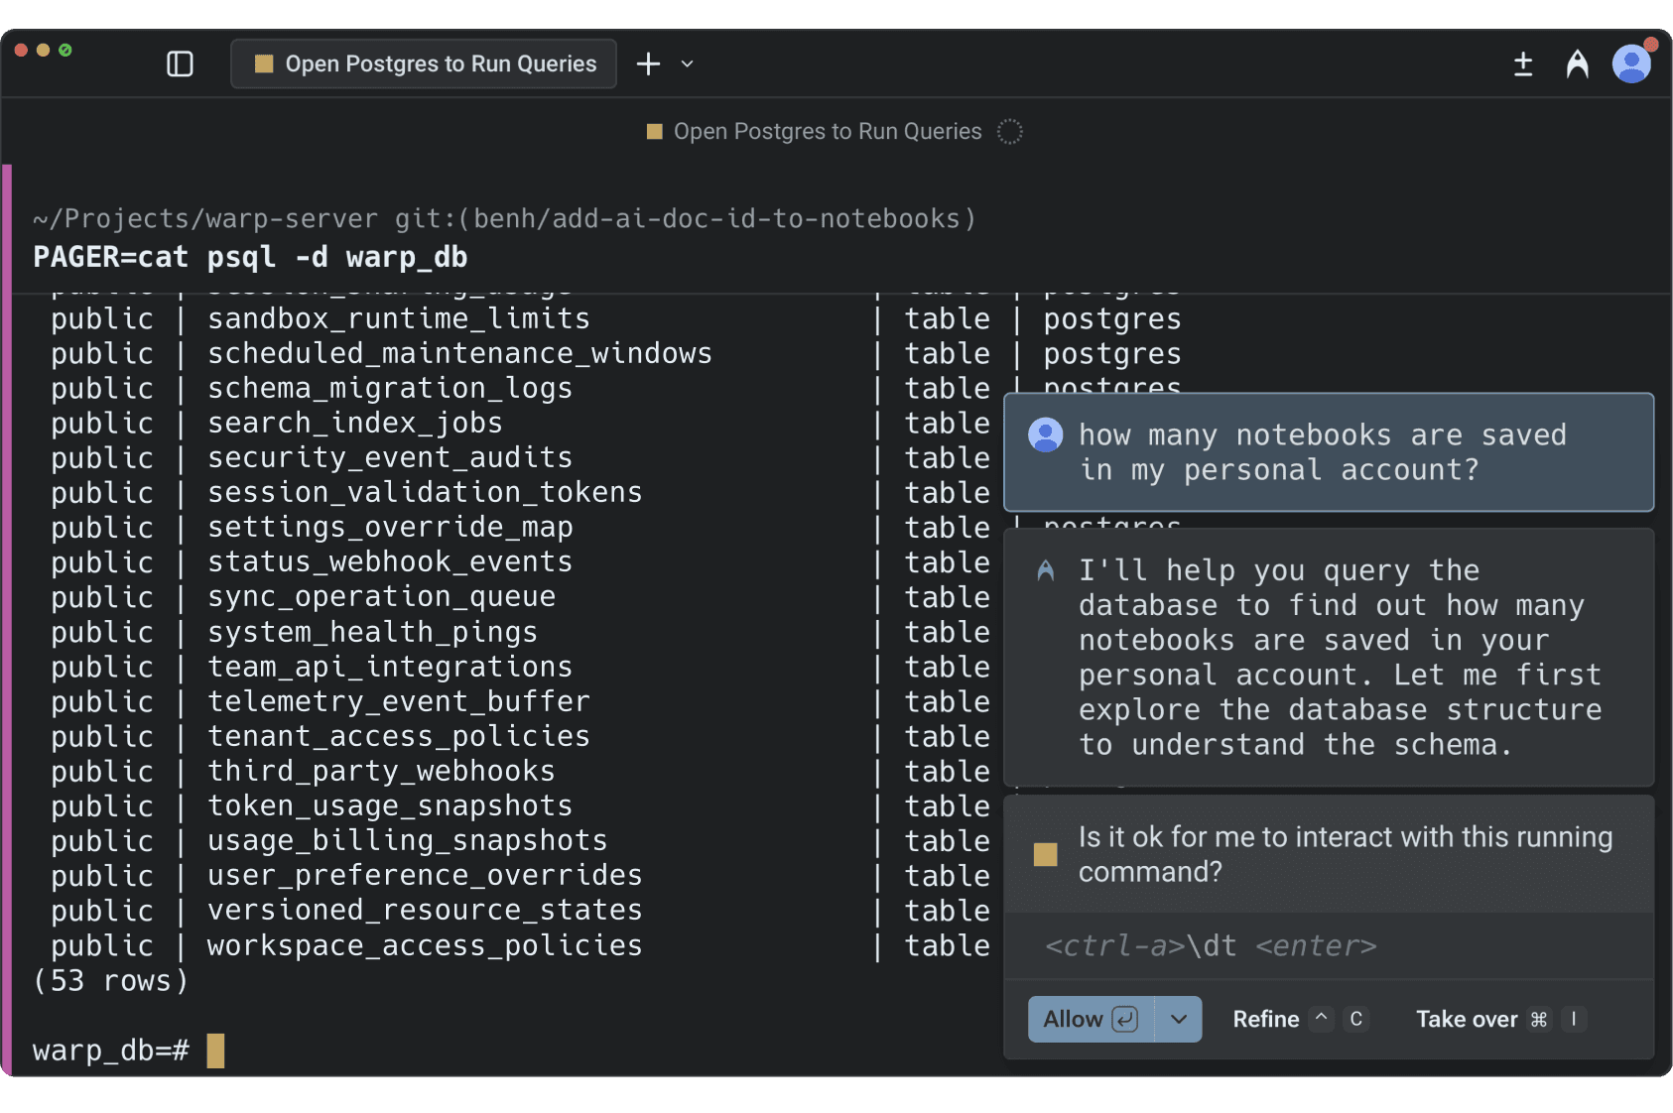Click the yellow traffic light button
The image size is (1673, 1113).
41,49
